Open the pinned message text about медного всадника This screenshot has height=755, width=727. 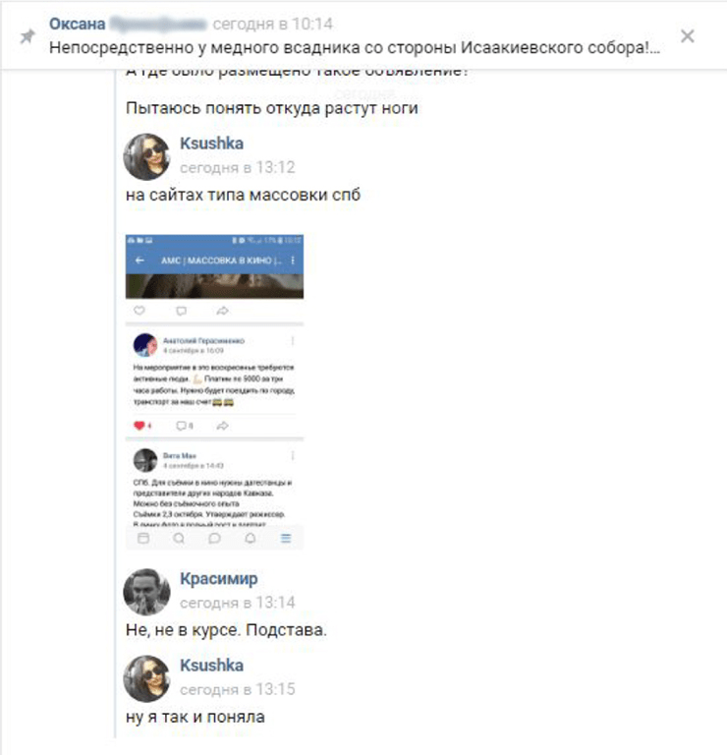[355, 47]
